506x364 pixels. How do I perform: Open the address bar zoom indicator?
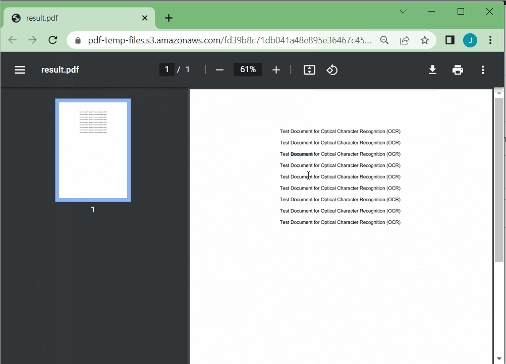tap(384, 40)
